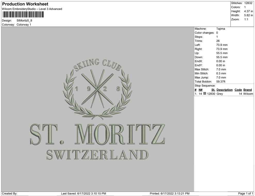The width and height of the screenshot is (255, 196).
Task: Click the Production Worksheet title
Action: click(25, 4)
